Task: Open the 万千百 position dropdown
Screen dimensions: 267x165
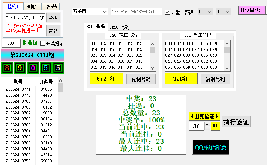Action: coord(90,12)
